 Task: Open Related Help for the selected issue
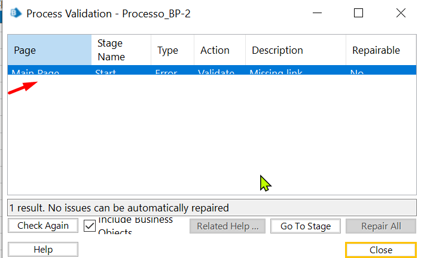227,226
